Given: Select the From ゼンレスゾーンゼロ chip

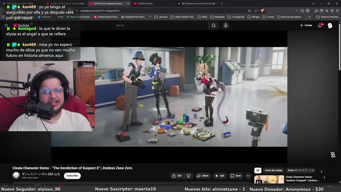Looking at the screenshot, I should click(x=302, y=170).
